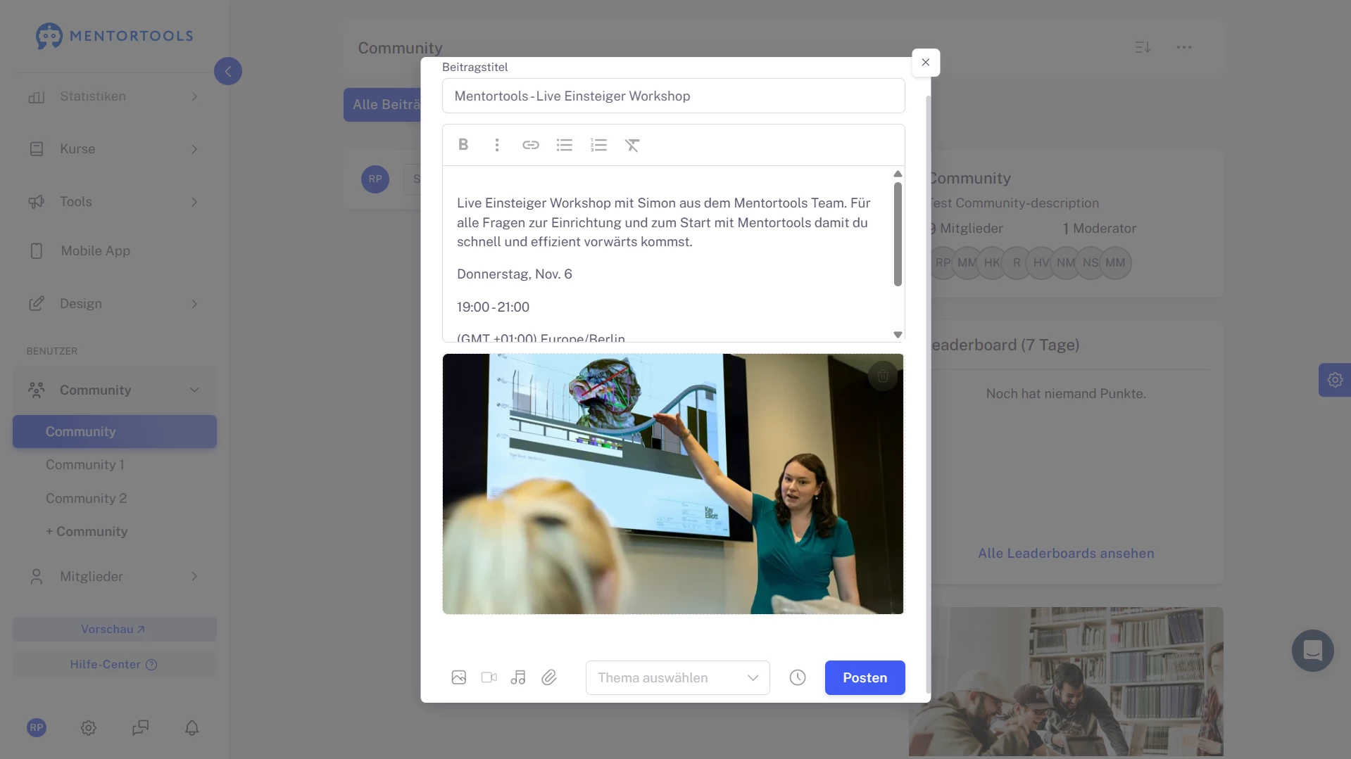The image size is (1351, 759).
Task: Click inside the Beitragstitel field
Action: [x=672, y=96]
